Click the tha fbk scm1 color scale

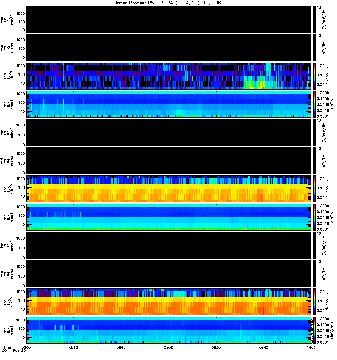(x=315, y=104)
